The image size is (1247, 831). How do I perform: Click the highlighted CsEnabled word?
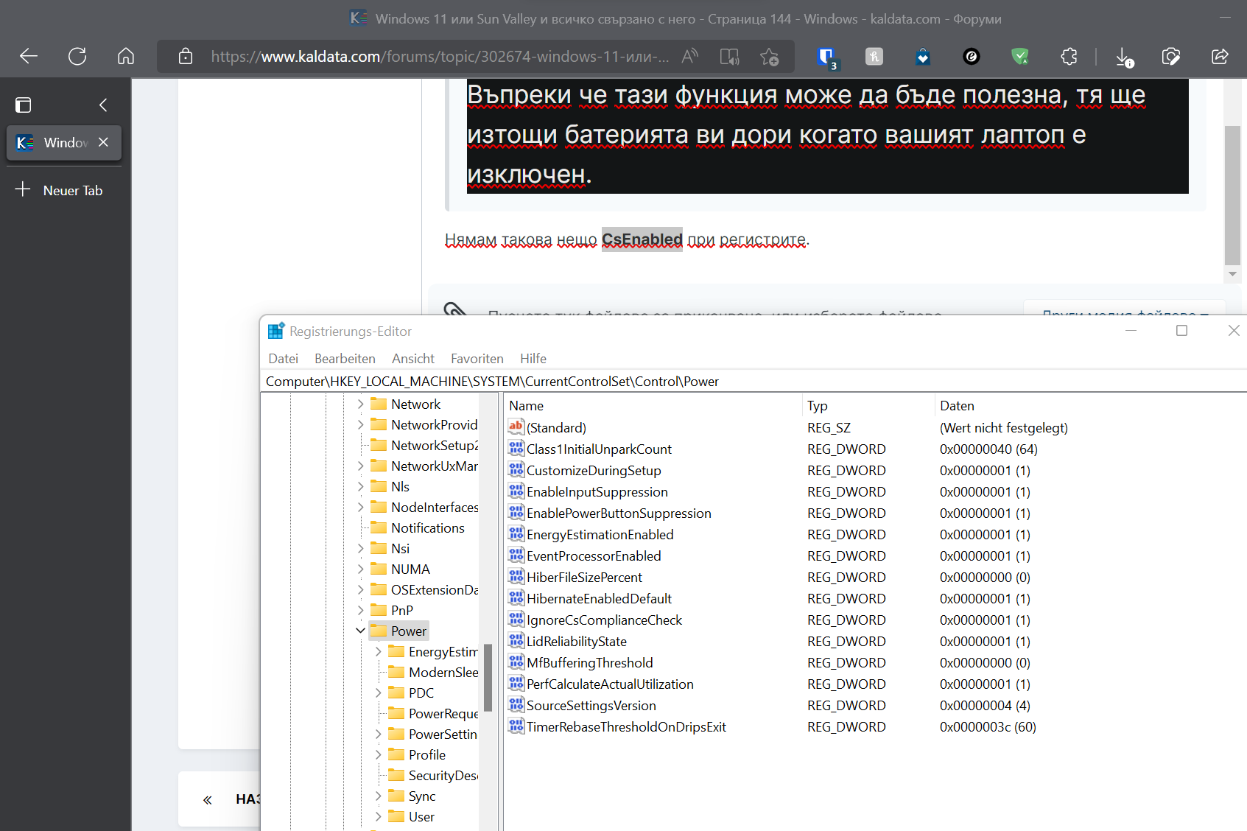(x=642, y=239)
